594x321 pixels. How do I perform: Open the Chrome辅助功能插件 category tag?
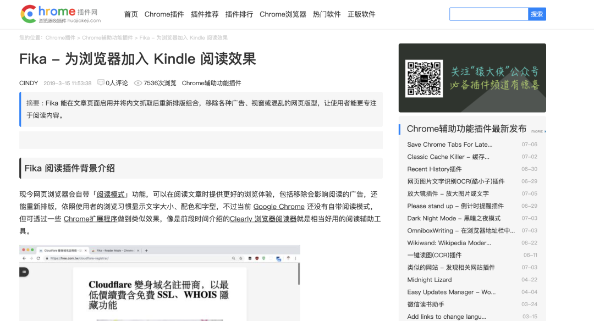tap(211, 83)
